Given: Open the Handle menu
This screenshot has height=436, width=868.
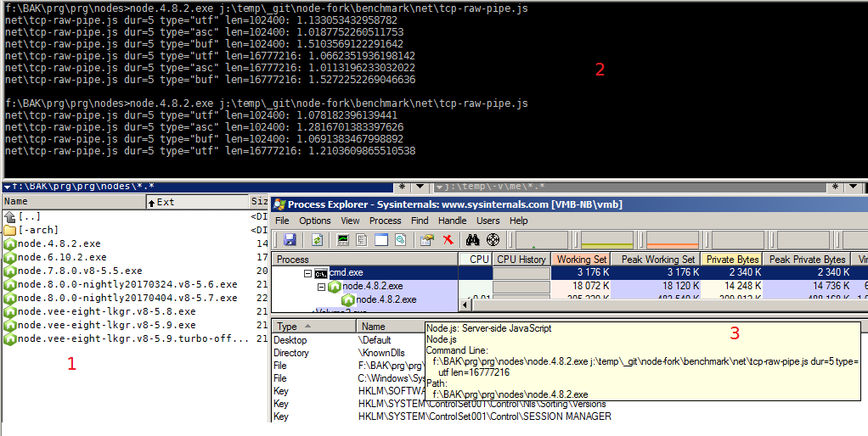Looking at the screenshot, I should 452,221.
